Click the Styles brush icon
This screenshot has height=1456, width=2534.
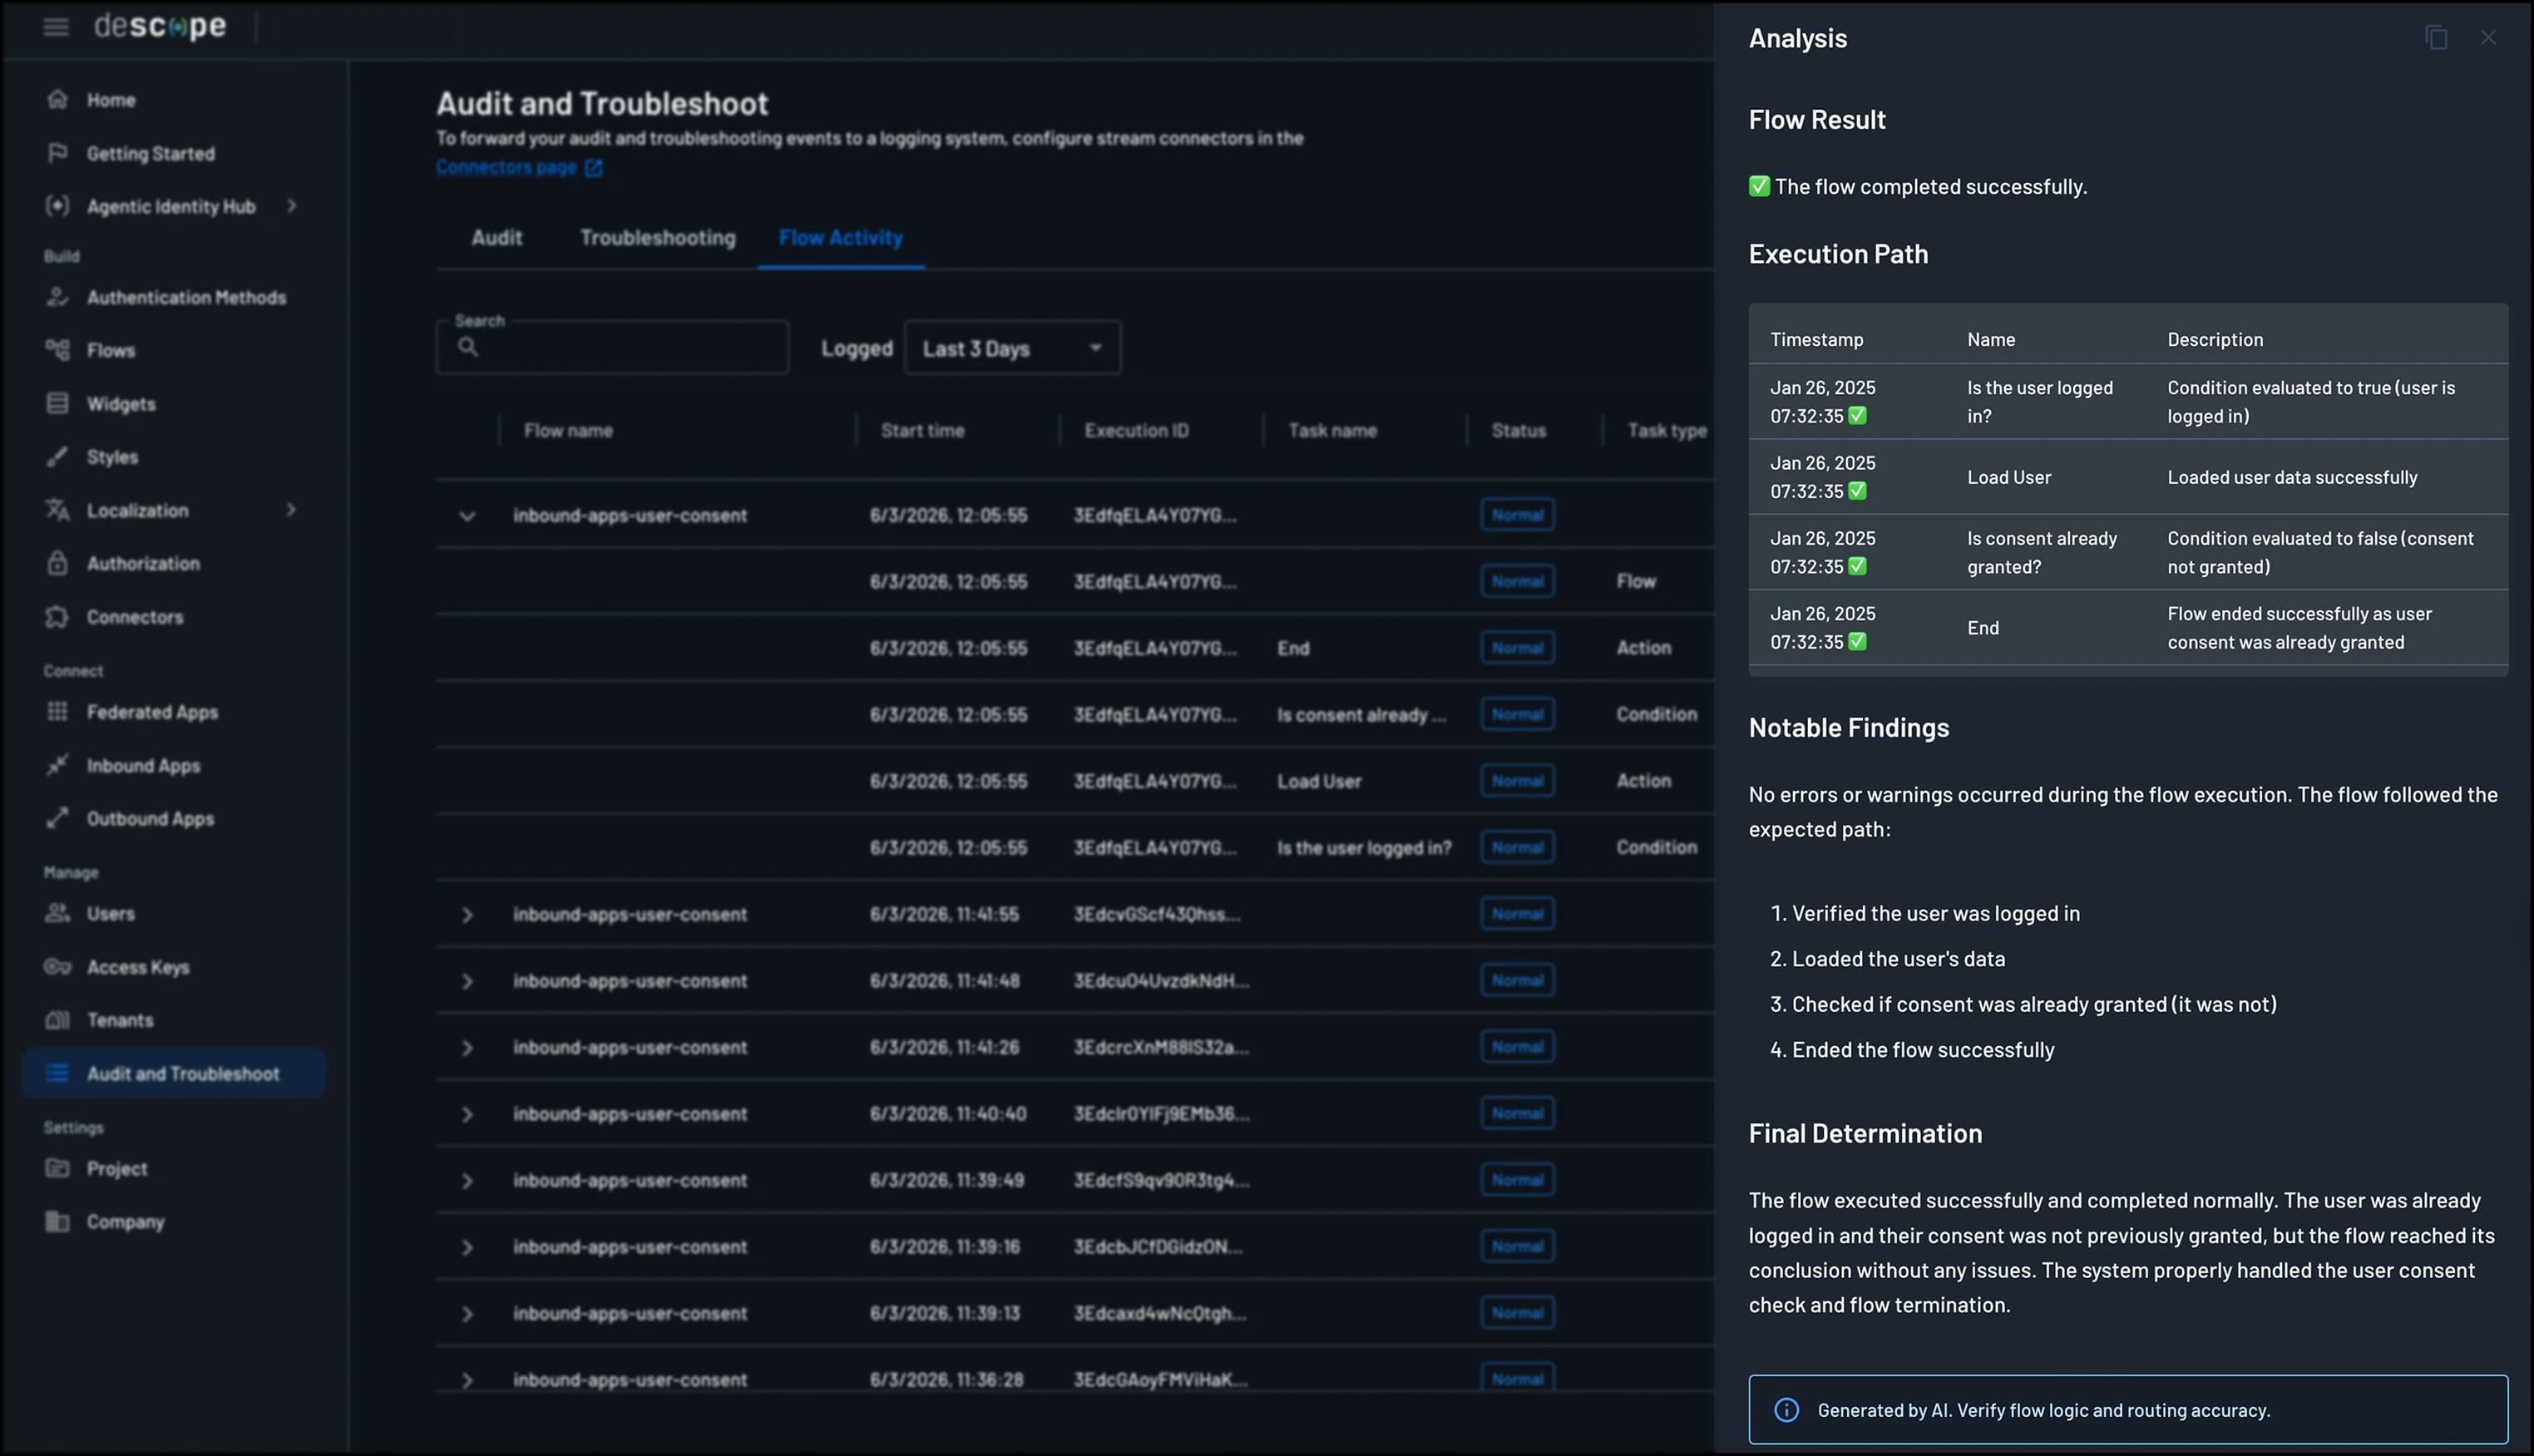pos(57,457)
